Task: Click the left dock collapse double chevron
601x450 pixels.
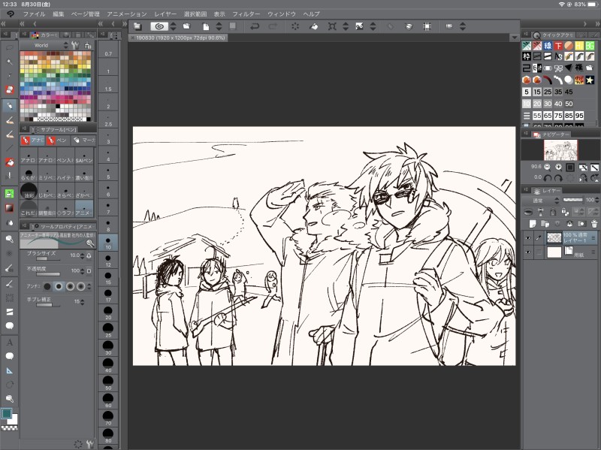Action: 4,24
